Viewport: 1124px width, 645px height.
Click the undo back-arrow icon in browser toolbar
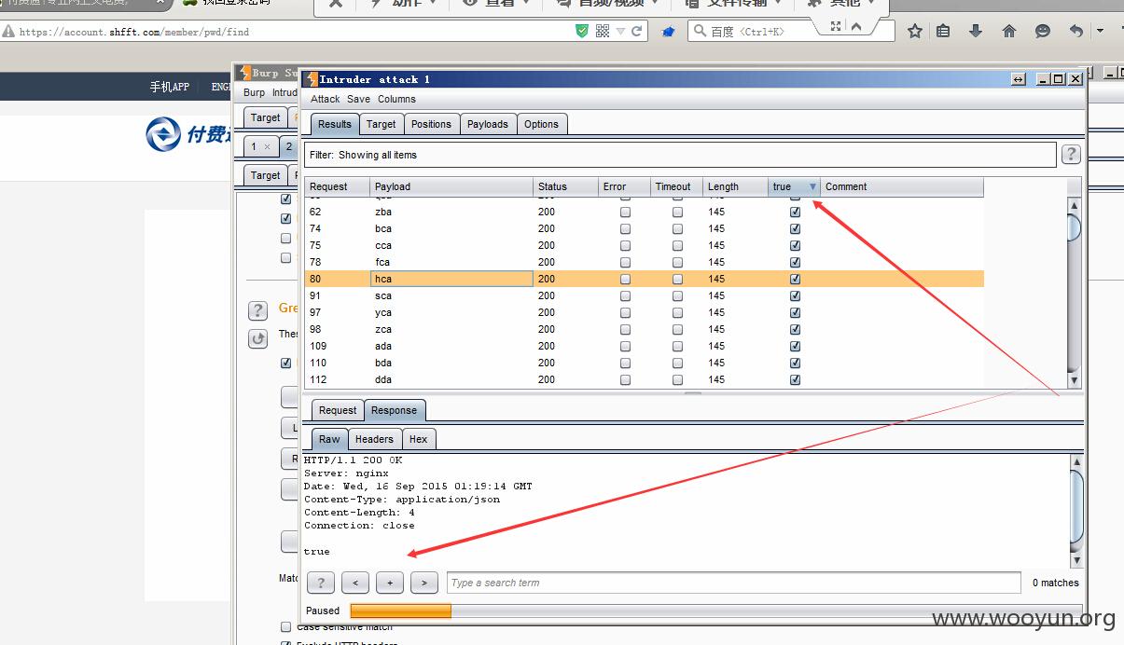pos(1075,31)
